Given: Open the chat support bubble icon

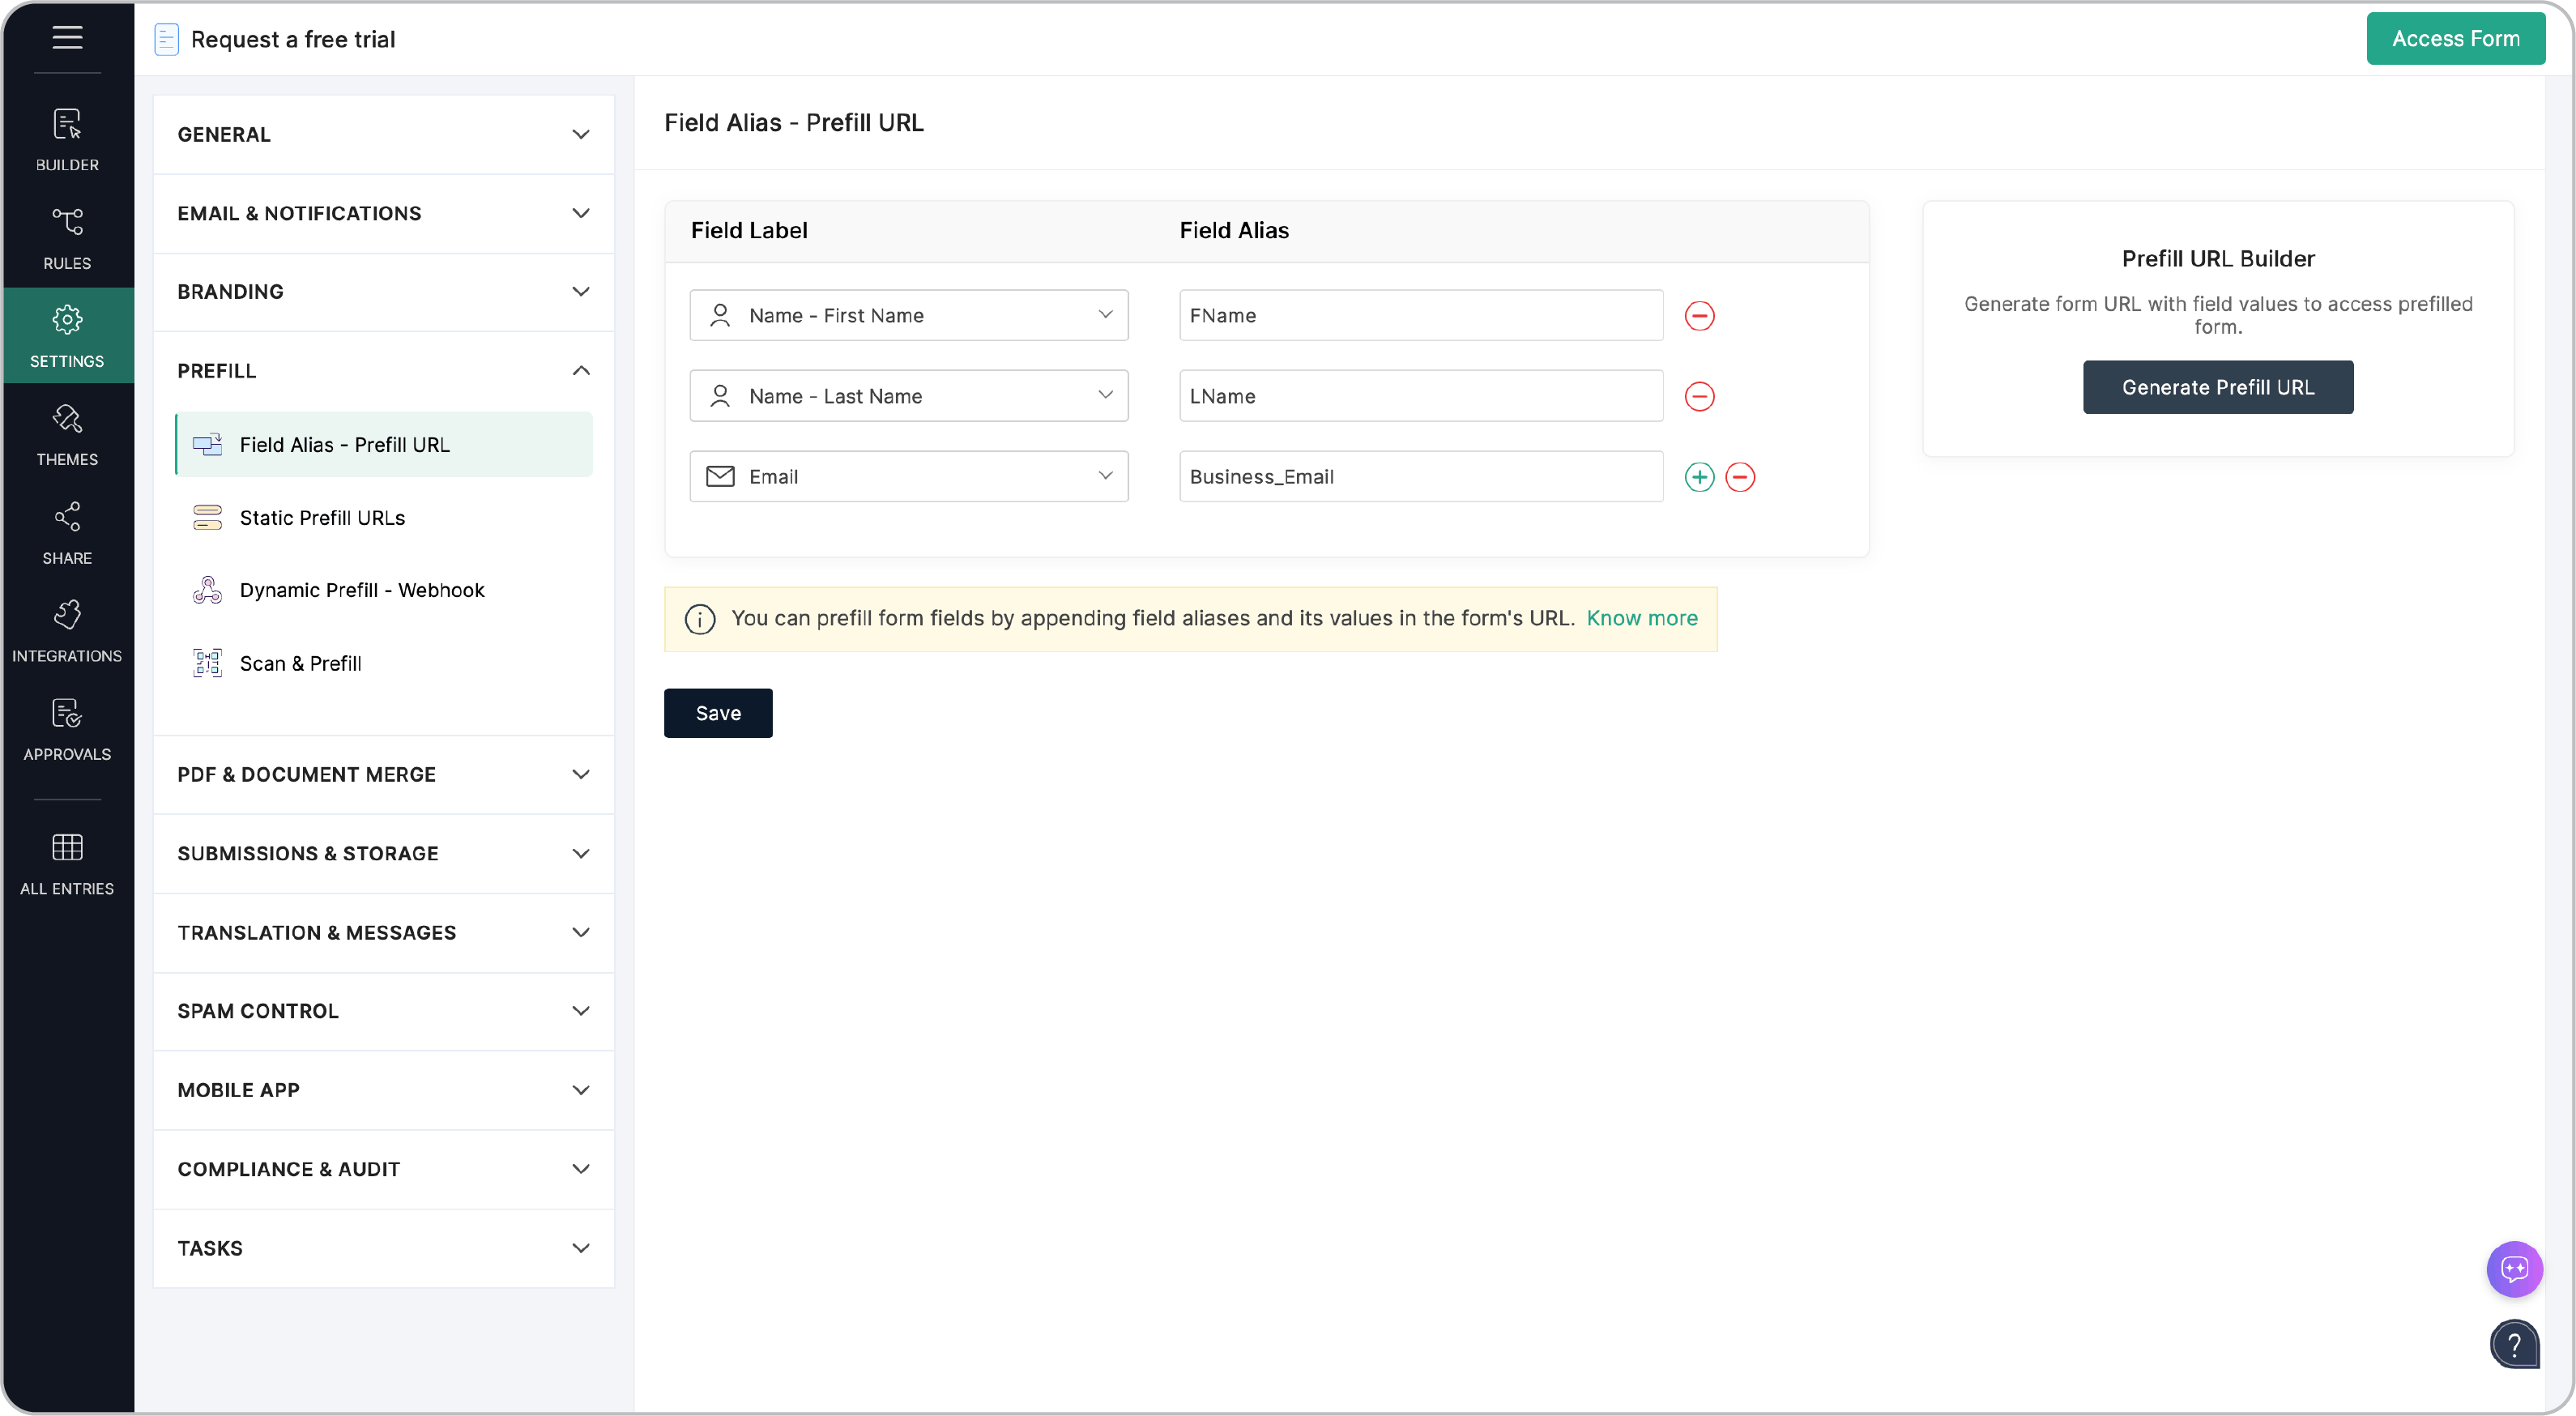Looking at the screenshot, I should click(x=2514, y=1269).
